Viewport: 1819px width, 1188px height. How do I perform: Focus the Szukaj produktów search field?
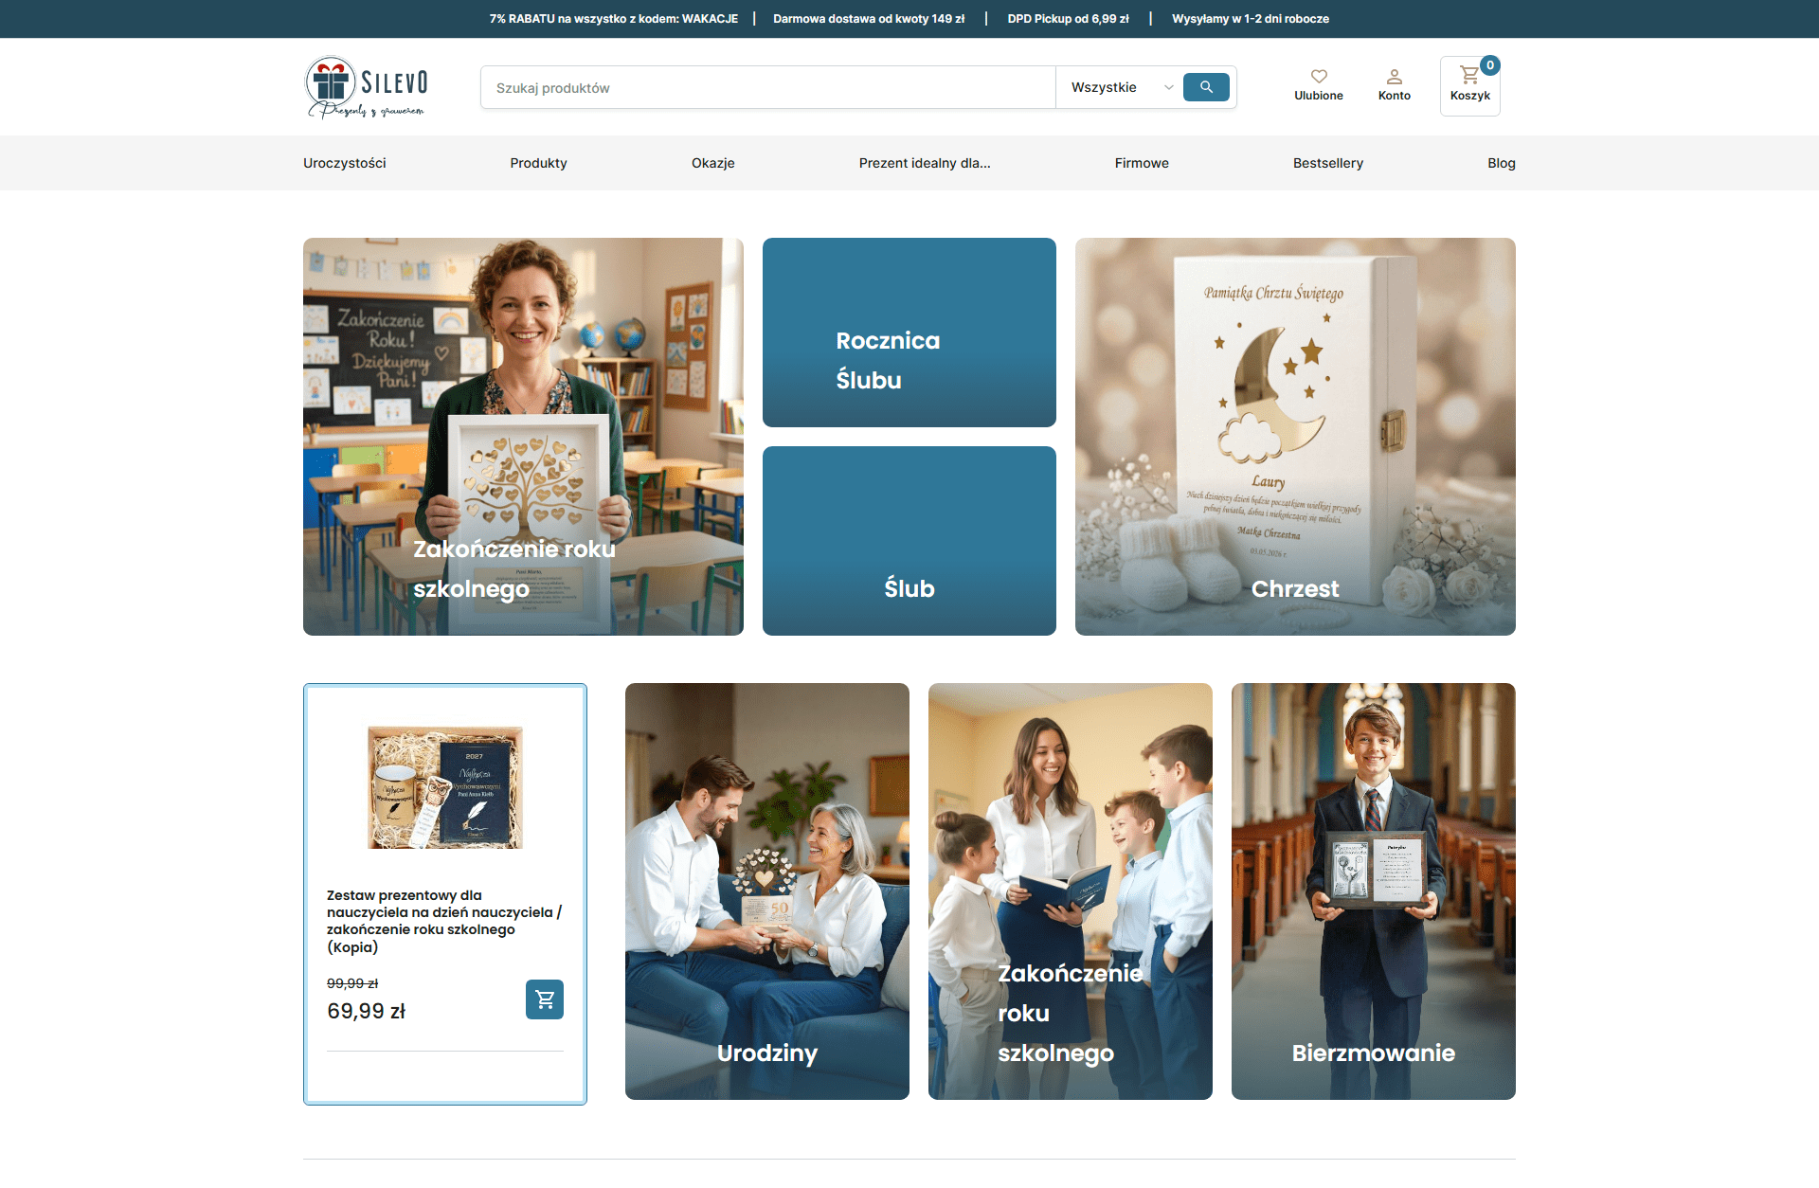(x=768, y=87)
